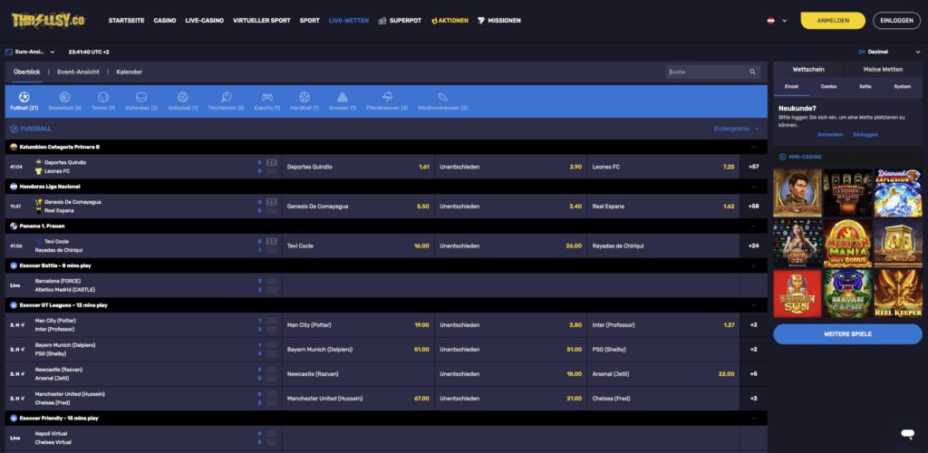The height and width of the screenshot is (453, 928).
Task: Bet on Real Espana at 1.62
Action: pos(662,207)
